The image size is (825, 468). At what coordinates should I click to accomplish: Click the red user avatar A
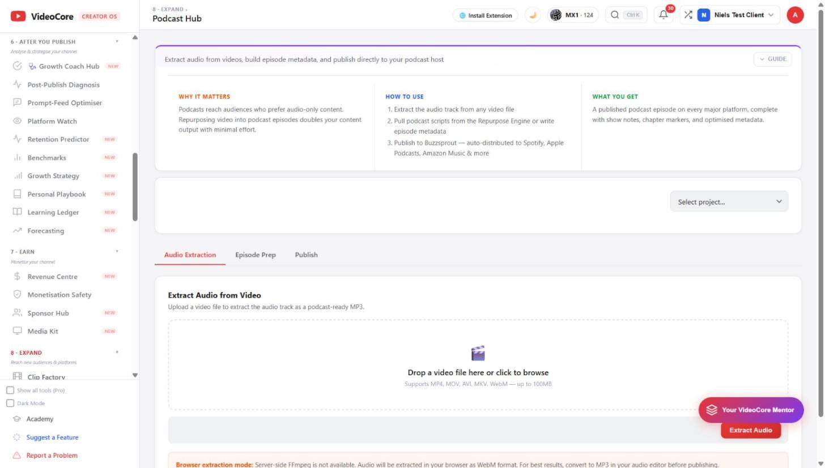click(795, 15)
